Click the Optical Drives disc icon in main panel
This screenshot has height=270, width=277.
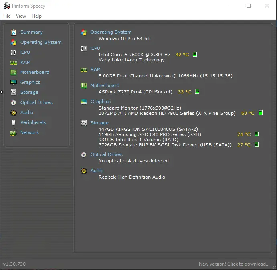click(x=84, y=155)
